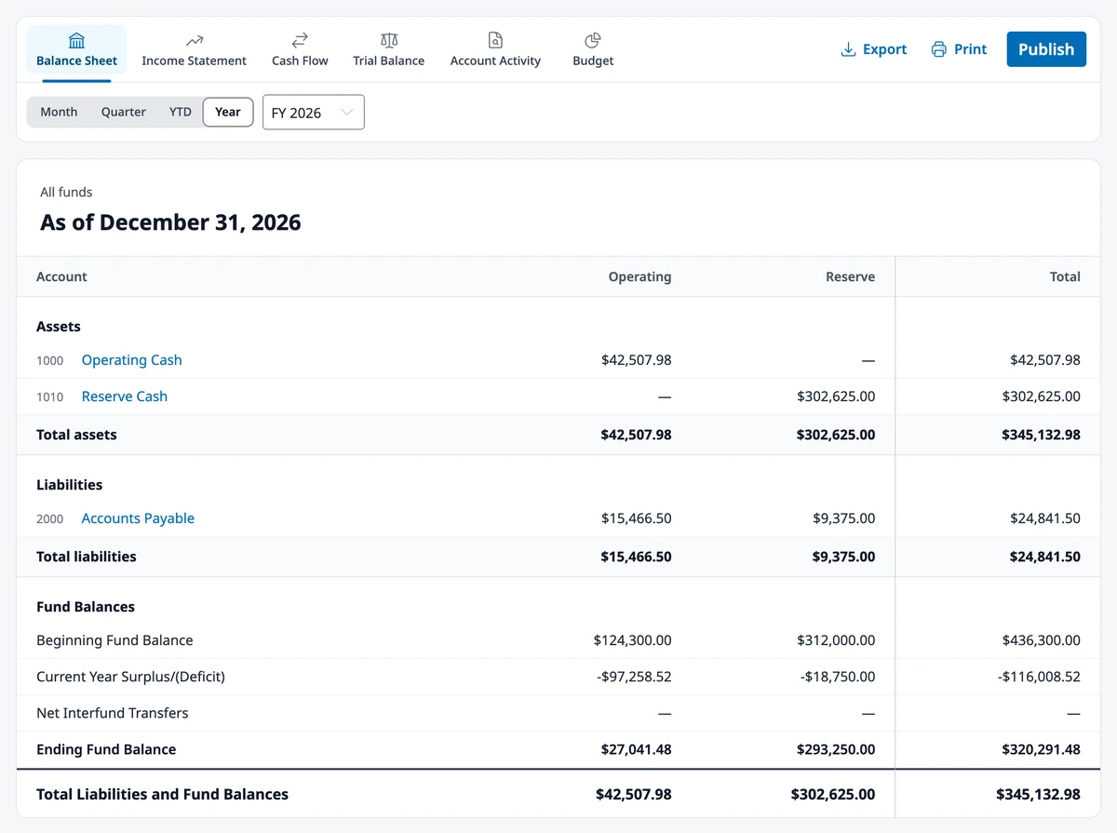Click the reserve deficit -$18,750.00
The width and height of the screenshot is (1117, 833).
[x=838, y=677]
